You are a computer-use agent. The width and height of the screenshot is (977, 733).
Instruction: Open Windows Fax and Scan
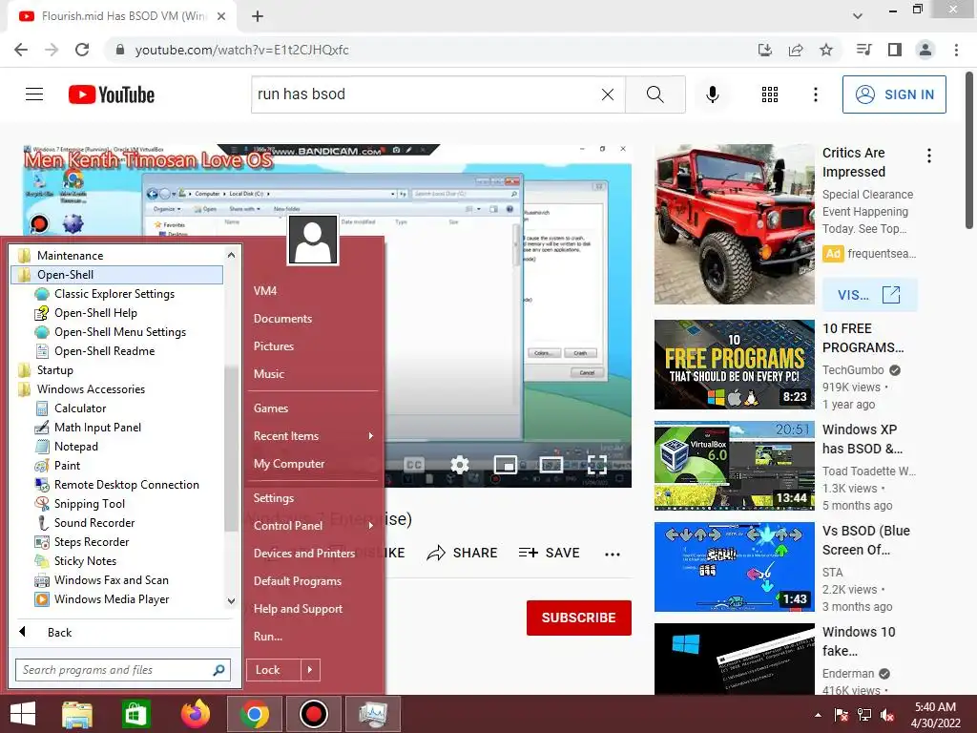[x=111, y=580]
